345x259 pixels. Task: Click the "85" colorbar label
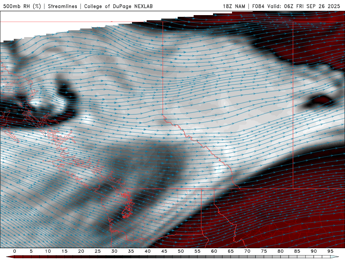(x=297, y=251)
